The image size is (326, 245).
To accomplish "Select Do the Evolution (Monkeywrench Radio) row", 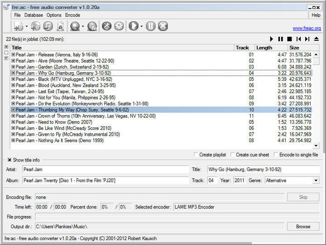I will (x=161, y=103).
